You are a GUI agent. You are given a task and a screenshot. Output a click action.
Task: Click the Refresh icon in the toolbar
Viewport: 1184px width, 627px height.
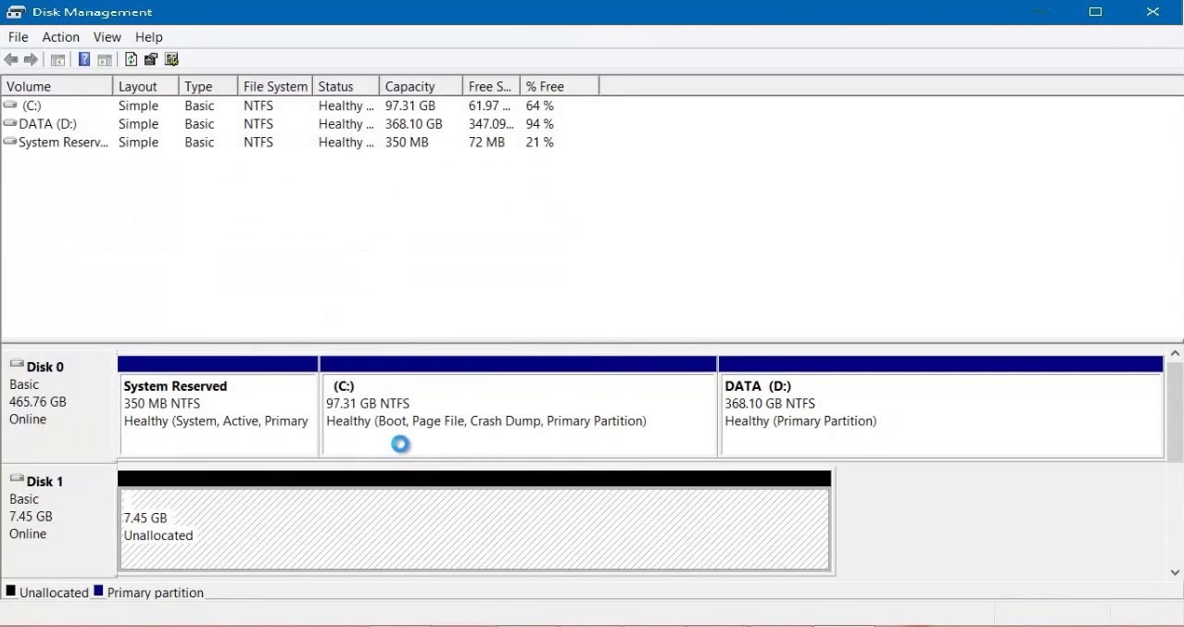[x=130, y=59]
